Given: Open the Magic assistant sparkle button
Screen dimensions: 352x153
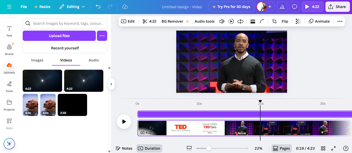Looking at the screenshot, I should pyautogui.click(x=9, y=144).
